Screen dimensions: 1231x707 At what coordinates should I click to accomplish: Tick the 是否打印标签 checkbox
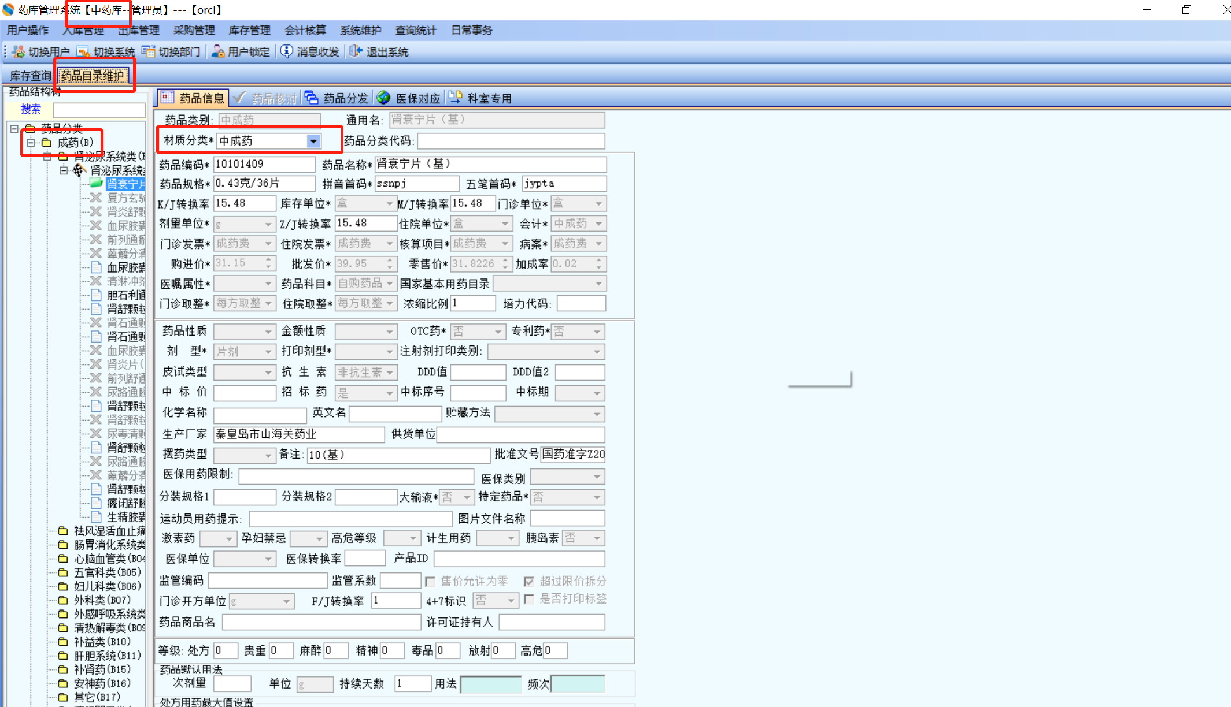click(x=529, y=600)
